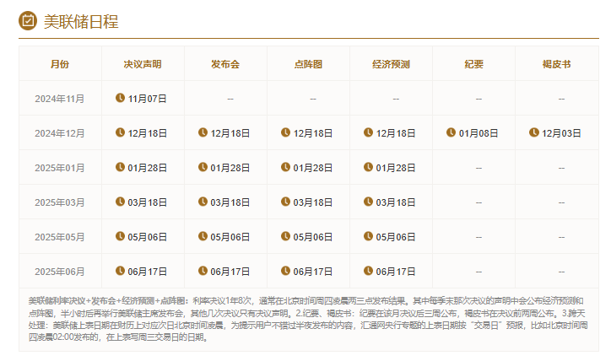
Task: Click 01月28日 date text under 点阵图
Action: 313,168
